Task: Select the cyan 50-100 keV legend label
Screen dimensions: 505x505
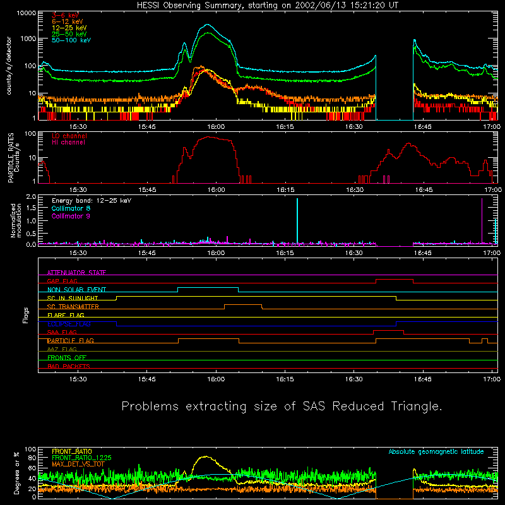Action: click(71, 40)
